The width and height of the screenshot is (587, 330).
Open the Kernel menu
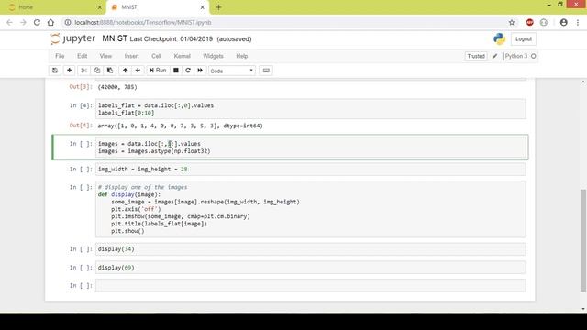[182, 56]
